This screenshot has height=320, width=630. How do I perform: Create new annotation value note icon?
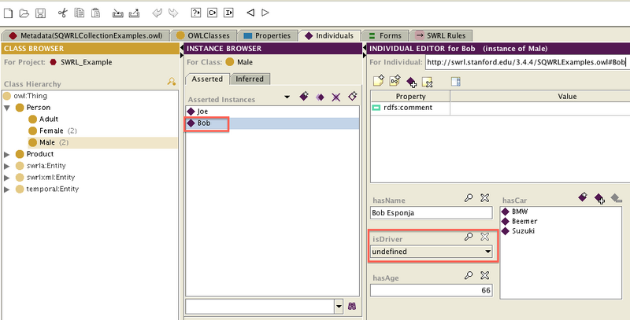pyautogui.click(x=379, y=81)
